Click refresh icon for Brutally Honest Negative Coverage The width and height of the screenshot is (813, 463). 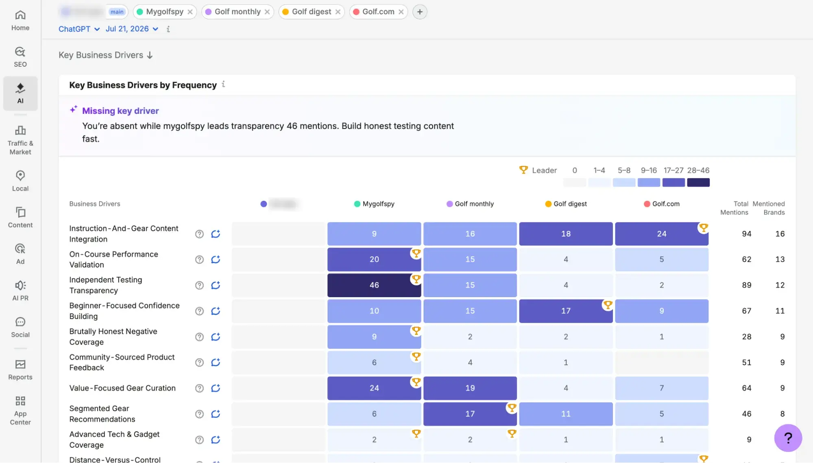[x=216, y=337]
